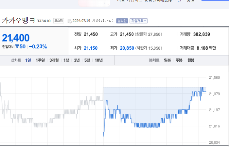Viewport: 229px width, 147px height.
Task: Click the change rate −0.23%
Action: pyautogui.click(x=38, y=47)
